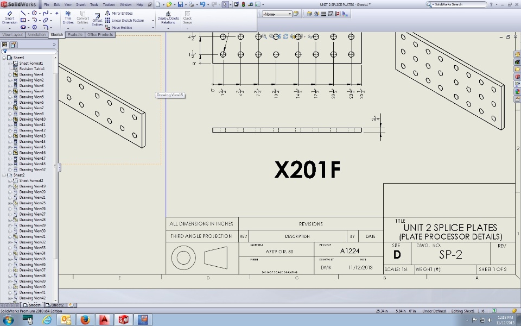Click the FeatureManager design tree tab icon
This screenshot has height=326, width=521.
point(5,45)
